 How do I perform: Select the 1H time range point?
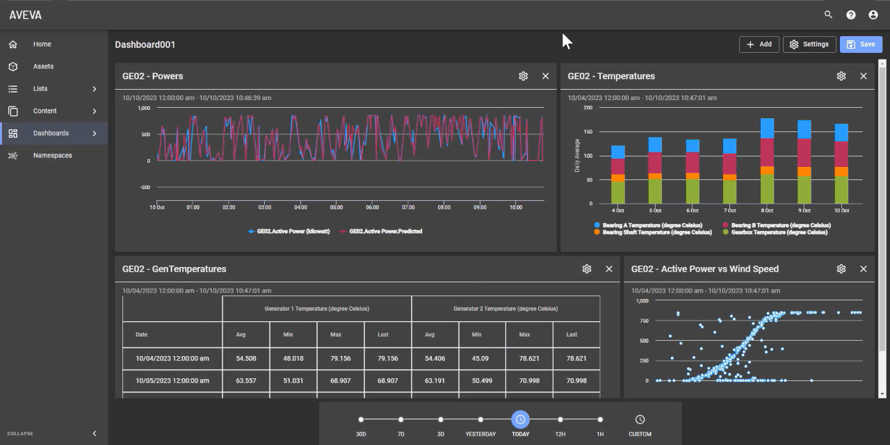pyautogui.click(x=600, y=419)
